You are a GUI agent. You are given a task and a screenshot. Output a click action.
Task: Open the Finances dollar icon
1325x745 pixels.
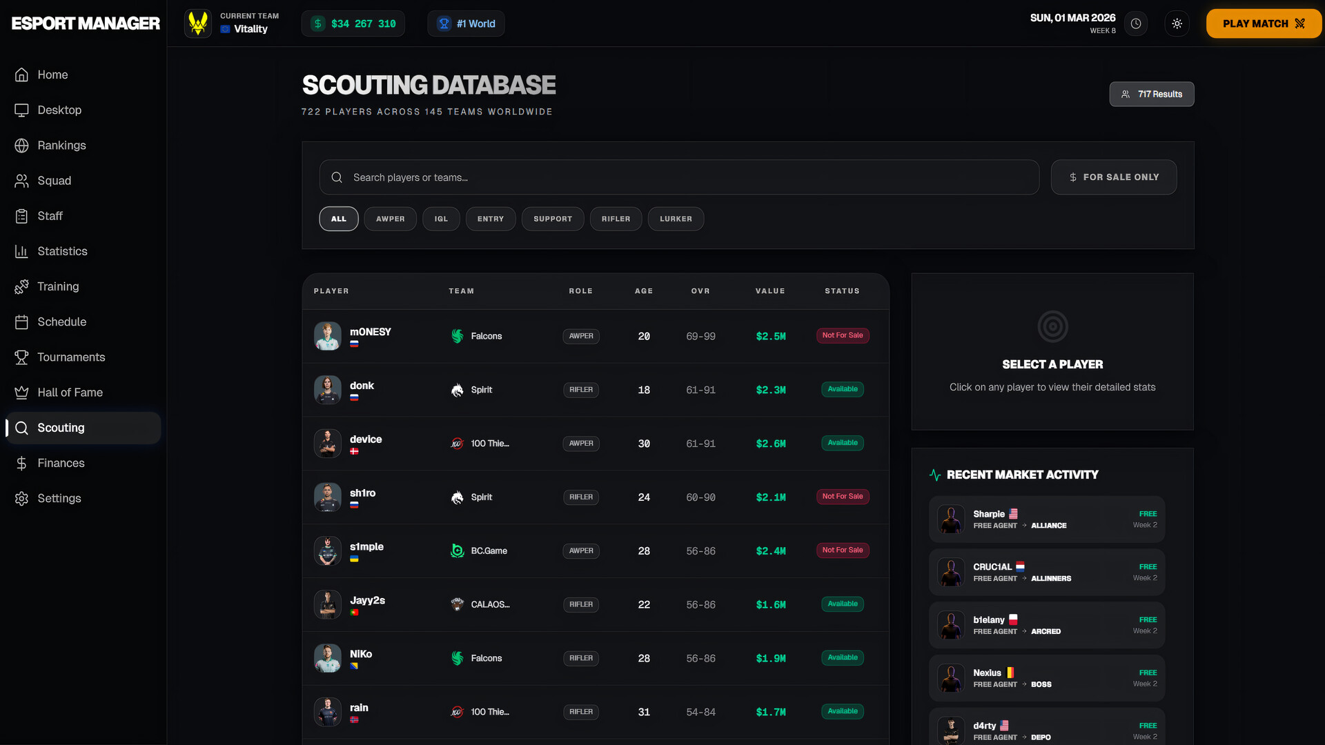pyautogui.click(x=21, y=463)
